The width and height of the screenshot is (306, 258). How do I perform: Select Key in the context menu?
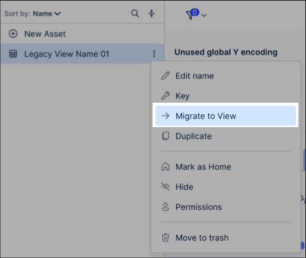(226, 96)
